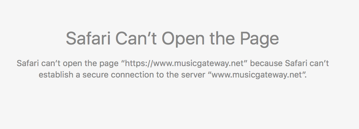This screenshot has width=359, height=129.
Task: Click the word "to" after "connection"
Action: pyautogui.click(x=160, y=75)
